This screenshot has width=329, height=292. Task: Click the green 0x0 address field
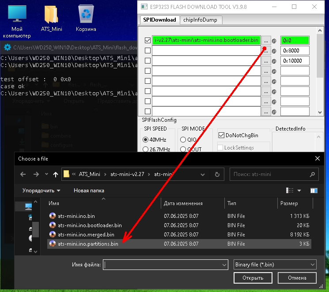pos(295,40)
